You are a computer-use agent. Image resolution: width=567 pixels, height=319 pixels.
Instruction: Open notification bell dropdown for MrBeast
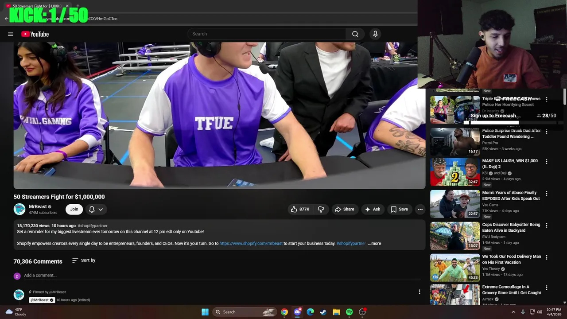[x=96, y=209]
